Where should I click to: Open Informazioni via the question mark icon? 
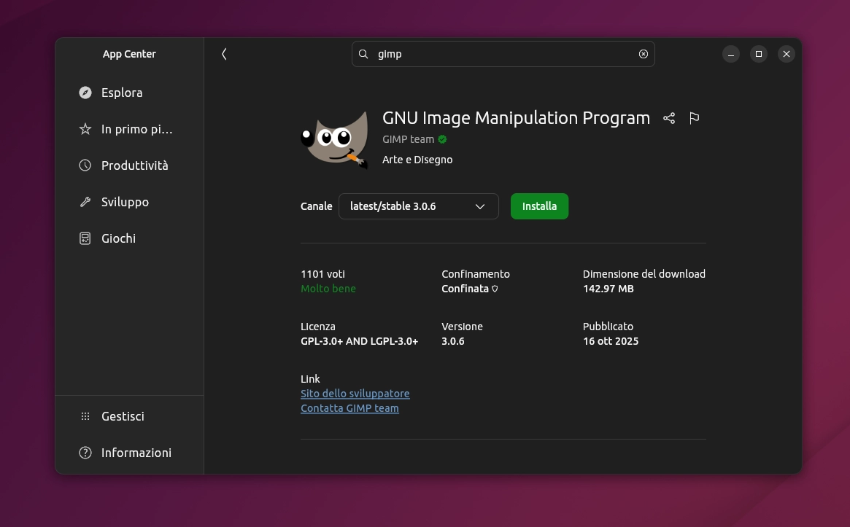point(85,452)
